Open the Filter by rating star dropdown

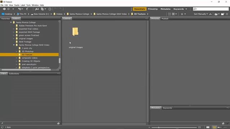point(183,14)
